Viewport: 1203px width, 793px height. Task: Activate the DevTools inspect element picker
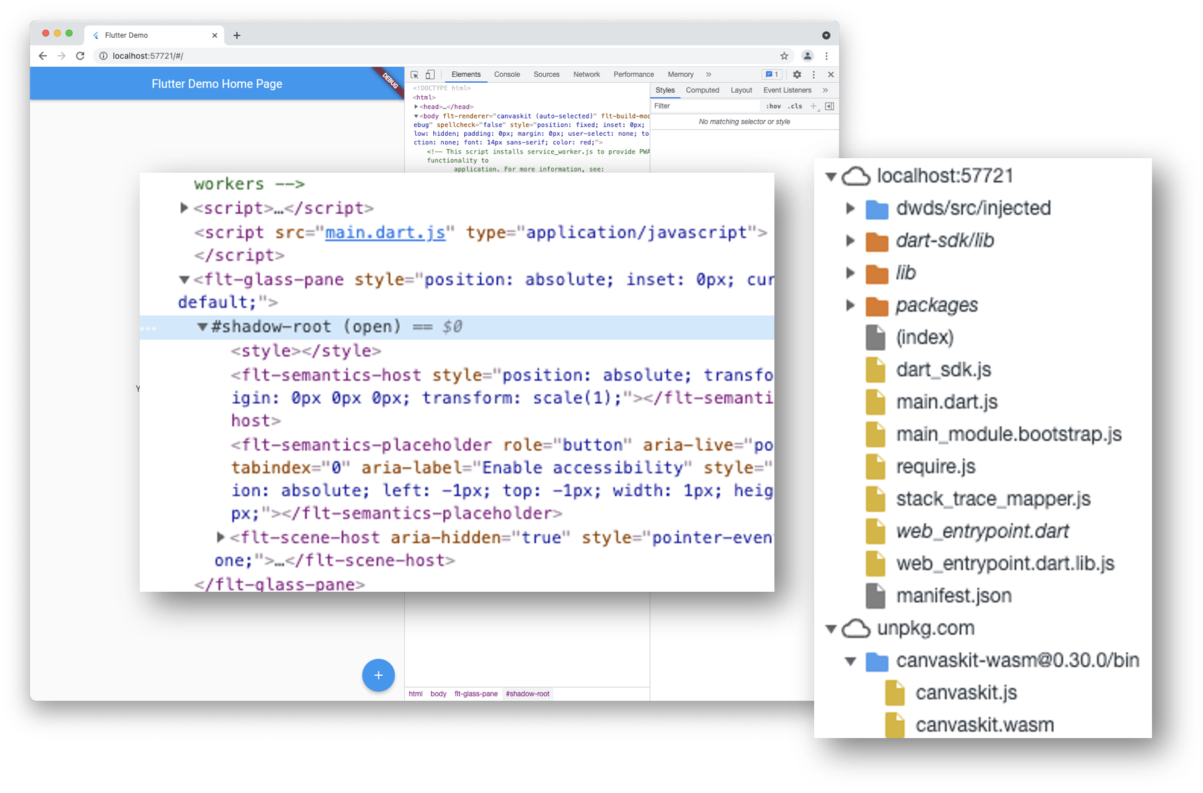click(x=415, y=75)
